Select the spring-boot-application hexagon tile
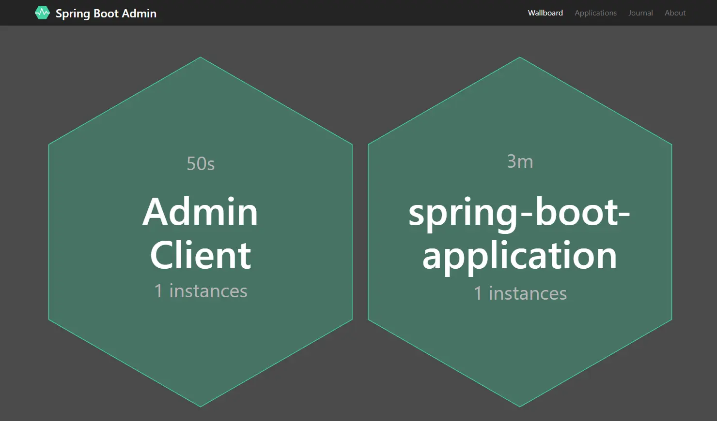The width and height of the screenshot is (717, 421). [x=520, y=232]
